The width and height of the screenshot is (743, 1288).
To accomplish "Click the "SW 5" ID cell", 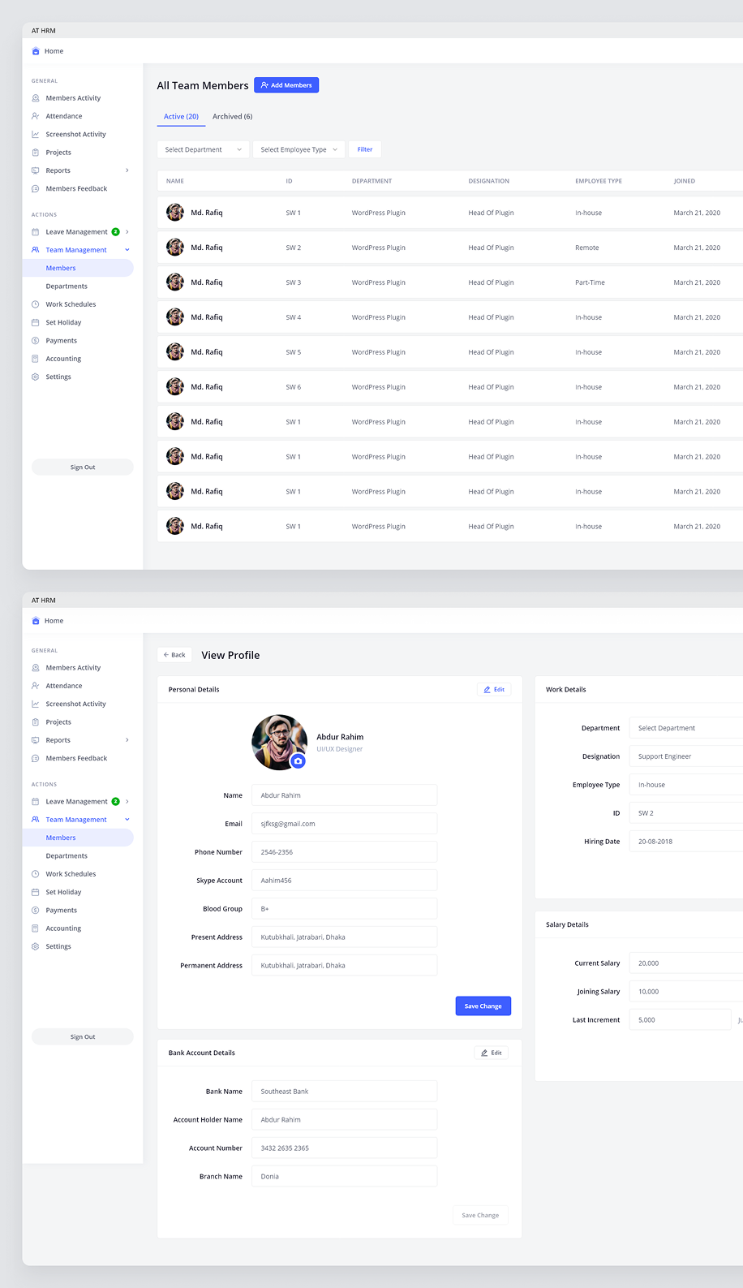I will tap(294, 352).
